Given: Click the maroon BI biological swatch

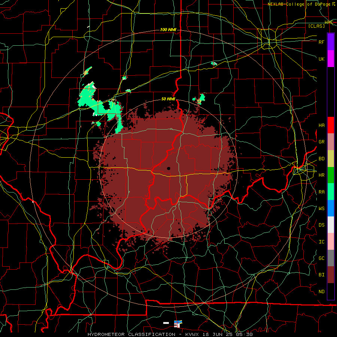Looking at the screenshot, I should (x=331, y=275).
